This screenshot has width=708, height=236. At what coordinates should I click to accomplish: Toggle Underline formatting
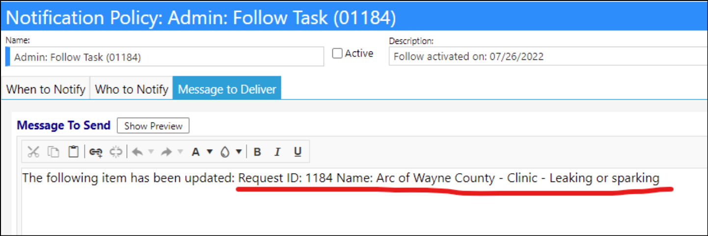tap(298, 152)
